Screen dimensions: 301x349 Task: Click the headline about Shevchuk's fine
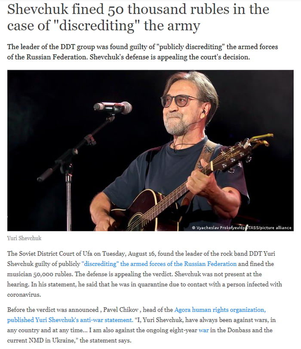138,17
